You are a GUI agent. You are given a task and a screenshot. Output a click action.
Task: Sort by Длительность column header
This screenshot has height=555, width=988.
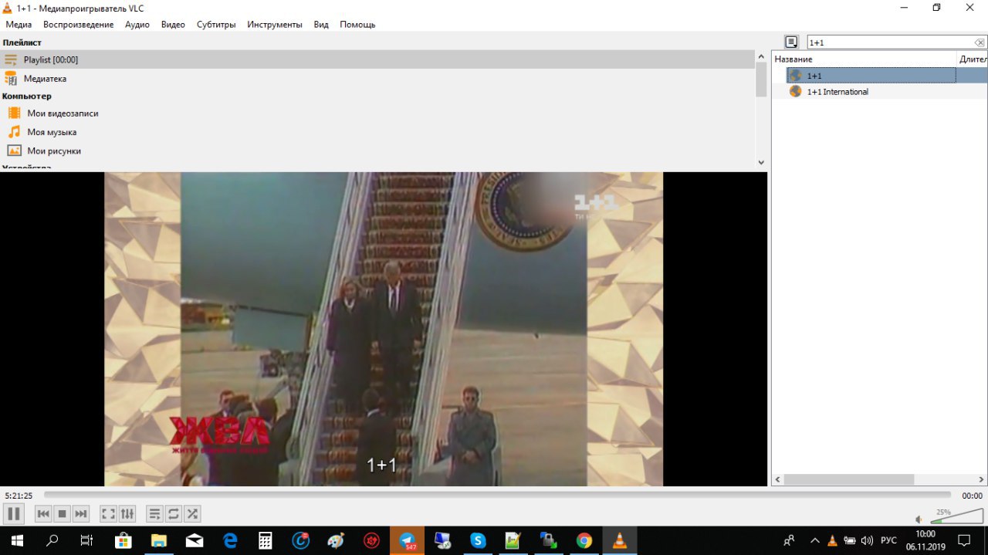tap(973, 59)
